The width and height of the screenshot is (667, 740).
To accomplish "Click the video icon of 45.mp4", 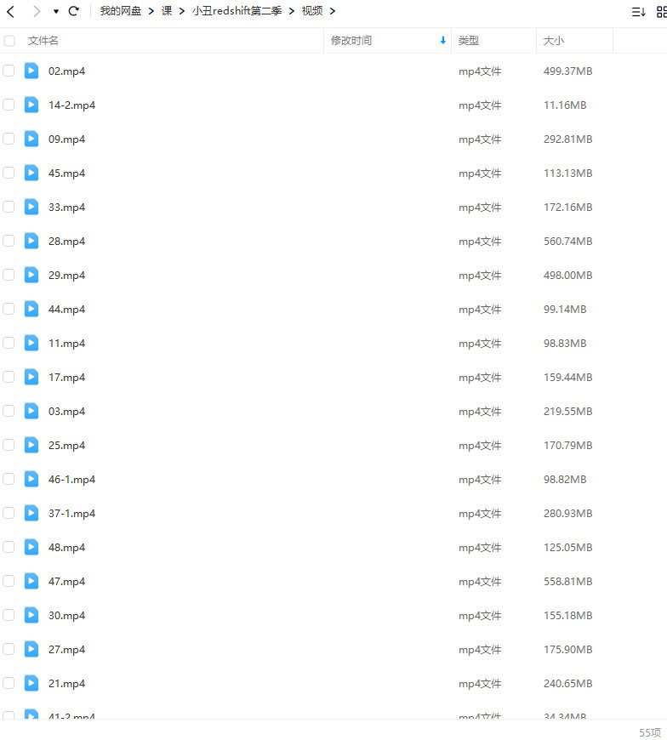I will pyautogui.click(x=31, y=173).
